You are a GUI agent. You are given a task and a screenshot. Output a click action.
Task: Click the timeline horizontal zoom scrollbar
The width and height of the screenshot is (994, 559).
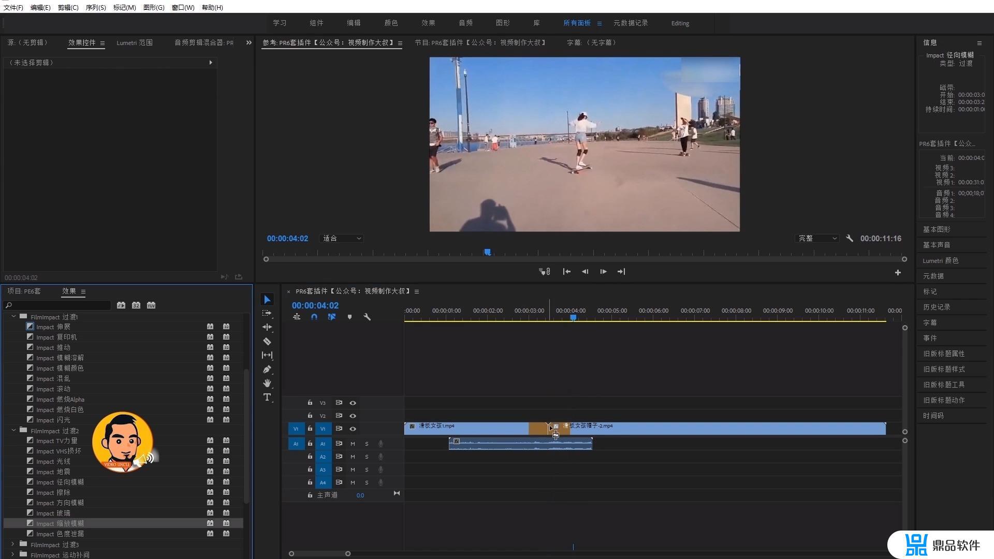(x=319, y=554)
